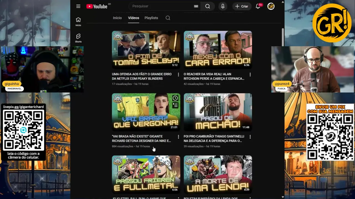The width and height of the screenshot is (355, 199).
Task: Switch to the Playlists channel tab
Action: tap(151, 18)
